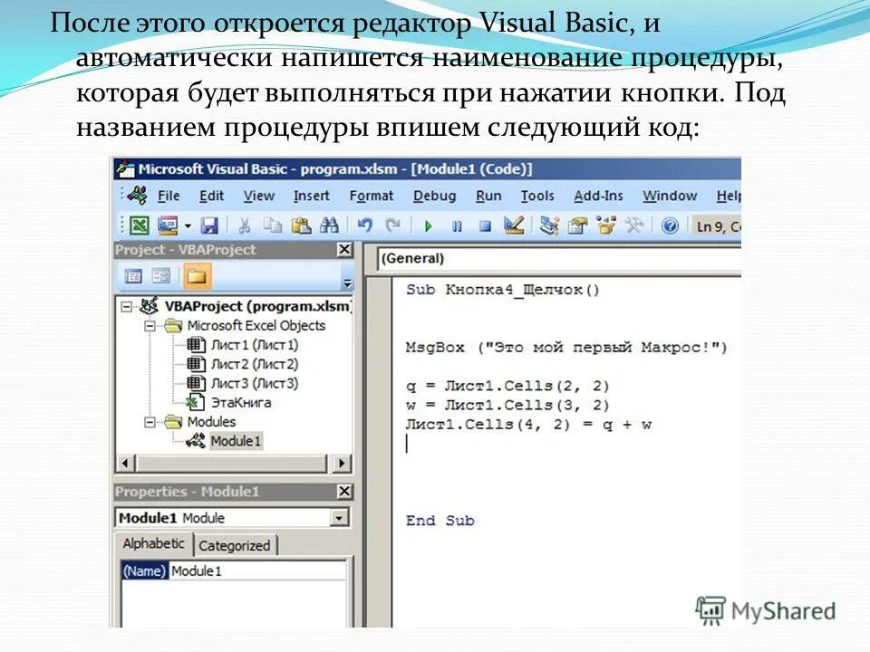Click the Visual Basic icon left of File
Viewport: 870px width, 652px height.
[137, 196]
